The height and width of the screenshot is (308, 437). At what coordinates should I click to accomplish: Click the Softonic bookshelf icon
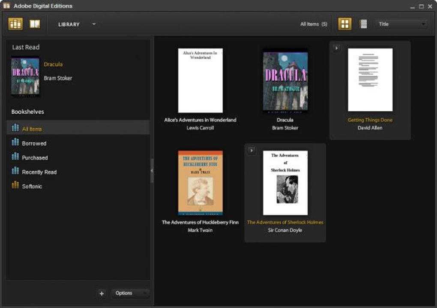click(x=16, y=186)
